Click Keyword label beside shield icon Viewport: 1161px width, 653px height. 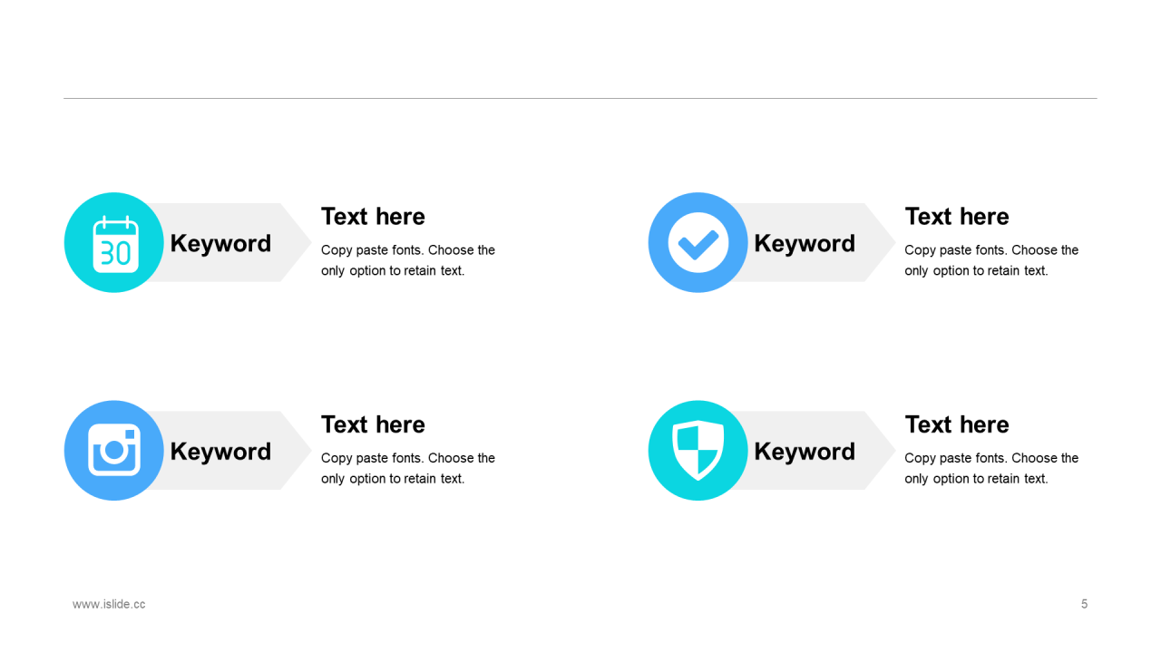(x=805, y=452)
